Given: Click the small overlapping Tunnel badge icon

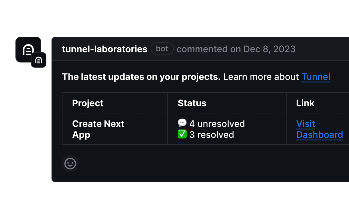Looking at the screenshot, I should 39,60.
